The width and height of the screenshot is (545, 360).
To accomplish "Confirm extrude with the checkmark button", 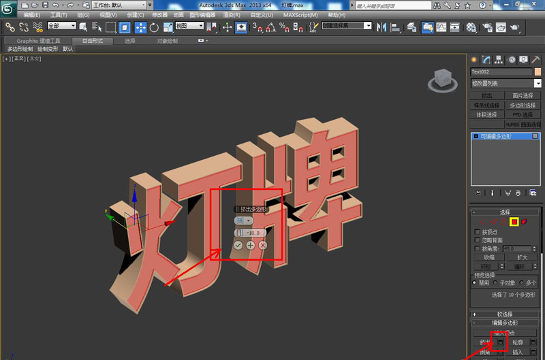I will [x=238, y=245].
